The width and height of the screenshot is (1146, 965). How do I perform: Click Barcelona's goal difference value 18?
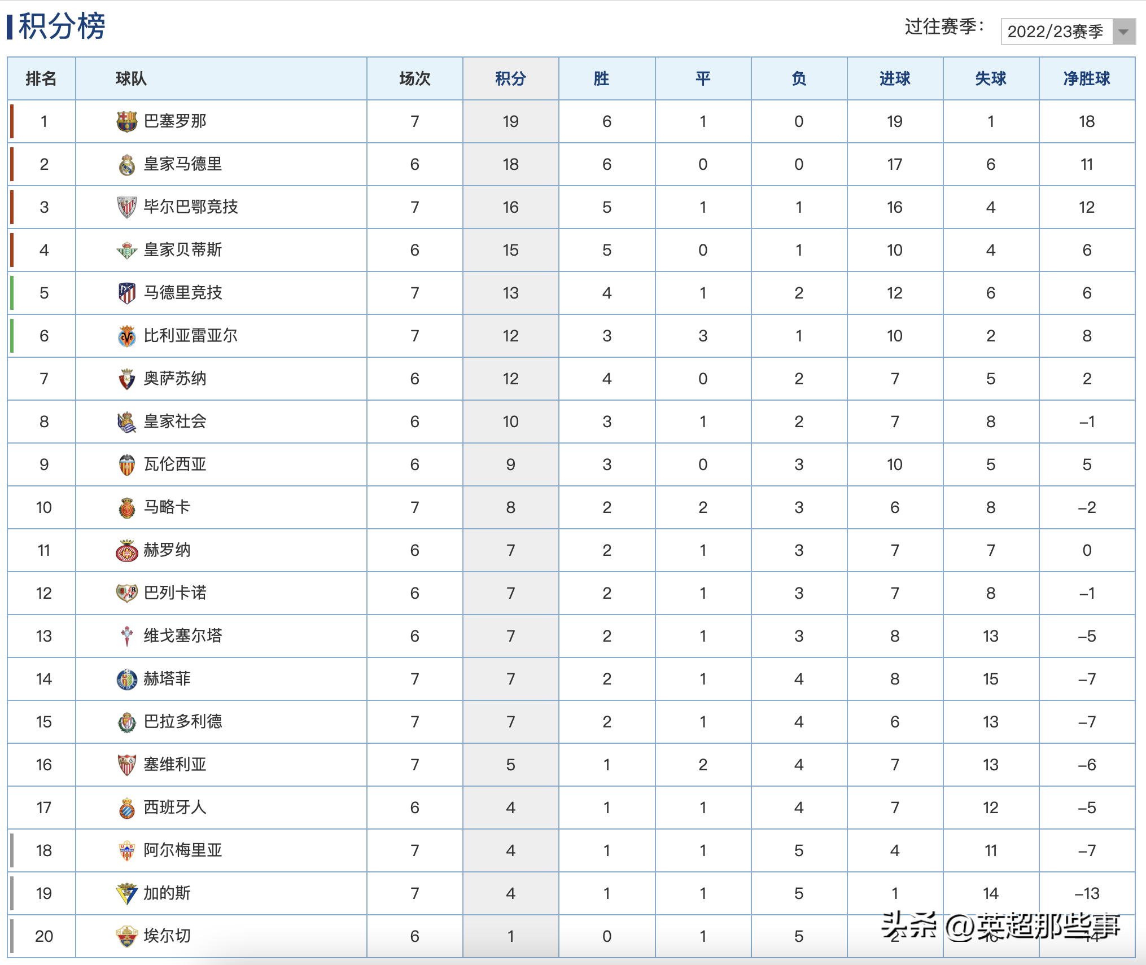1087,121
